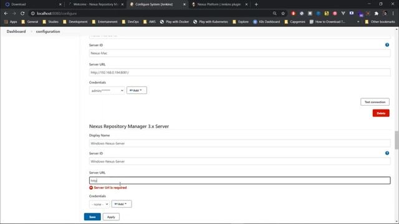Image resolution: width=399 pixels, height=224 pixels.
Task: Open the Extensions puzzle piece menu
Action: click(377, 13)
